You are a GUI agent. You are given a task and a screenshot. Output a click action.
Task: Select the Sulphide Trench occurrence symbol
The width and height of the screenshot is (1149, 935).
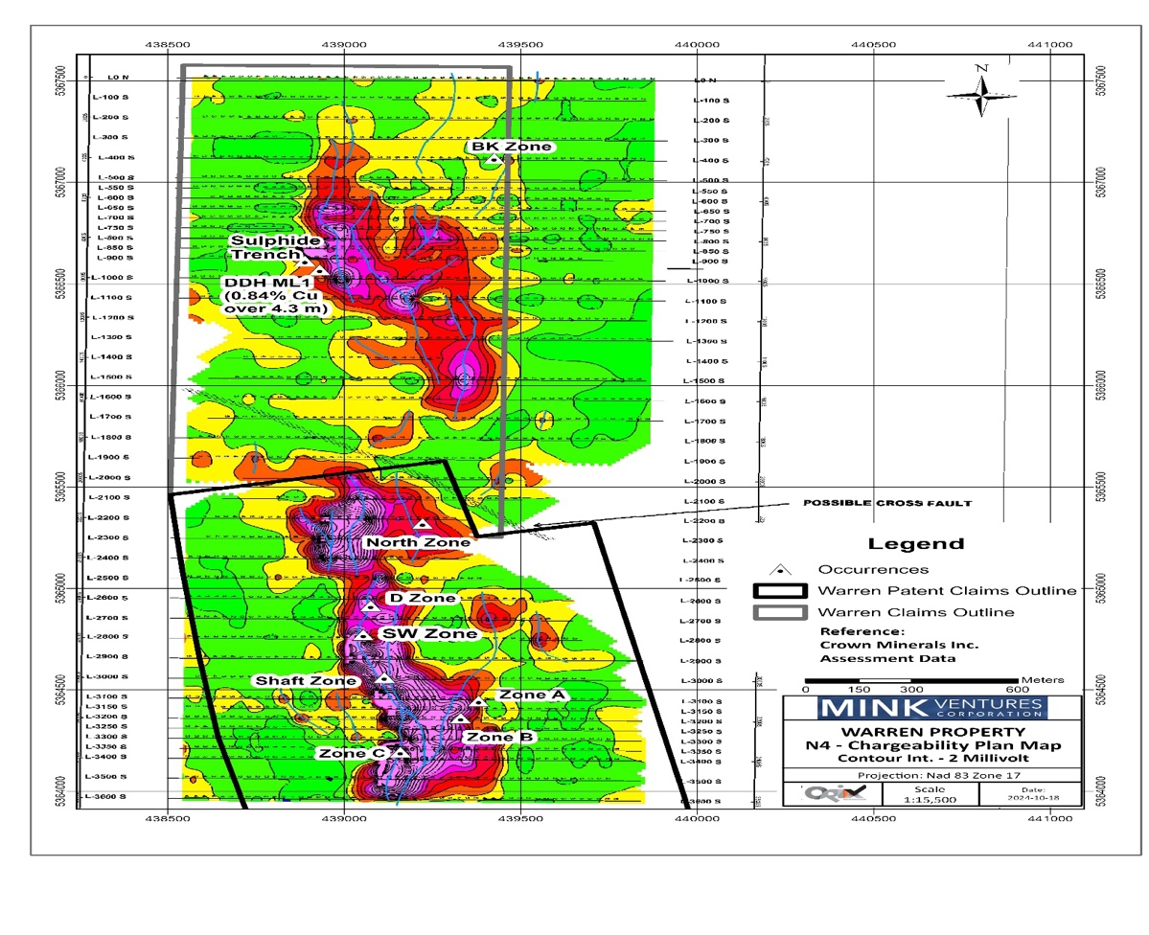(307, 263)
